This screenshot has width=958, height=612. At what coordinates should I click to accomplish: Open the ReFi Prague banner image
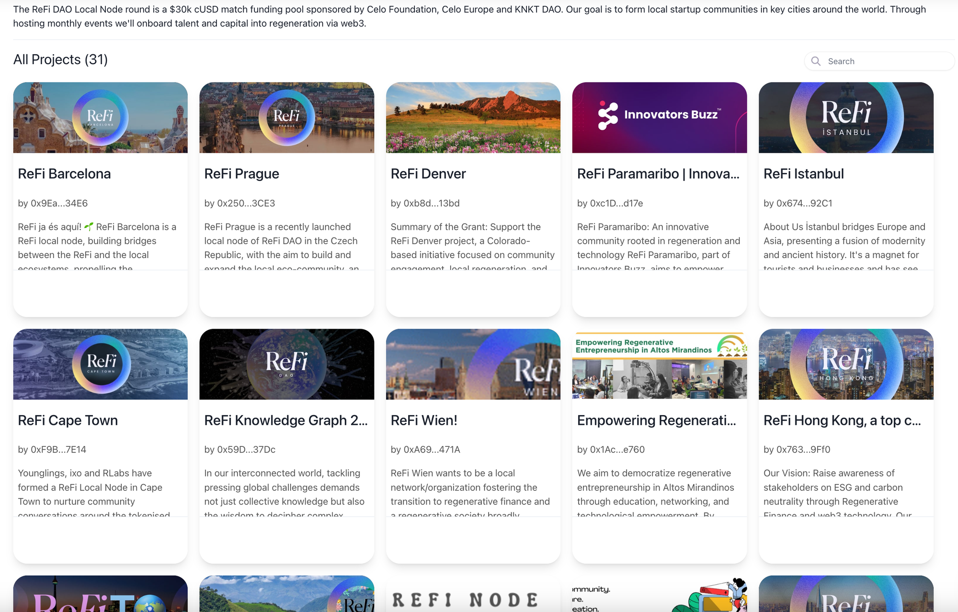tap(286, 118)
